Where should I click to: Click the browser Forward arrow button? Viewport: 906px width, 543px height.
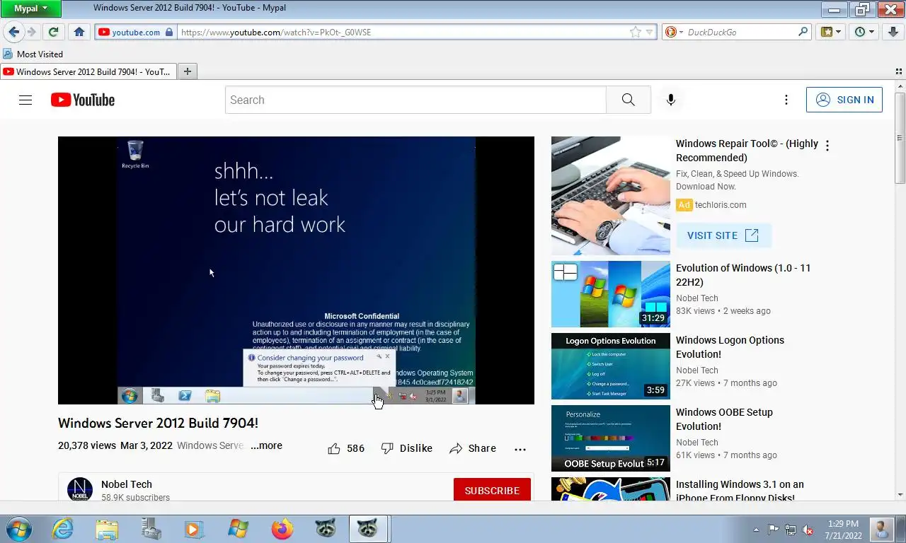click(x=31, y=32)
